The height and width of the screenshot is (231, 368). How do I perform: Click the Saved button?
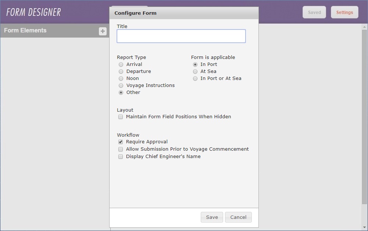(x=314, y=12)
